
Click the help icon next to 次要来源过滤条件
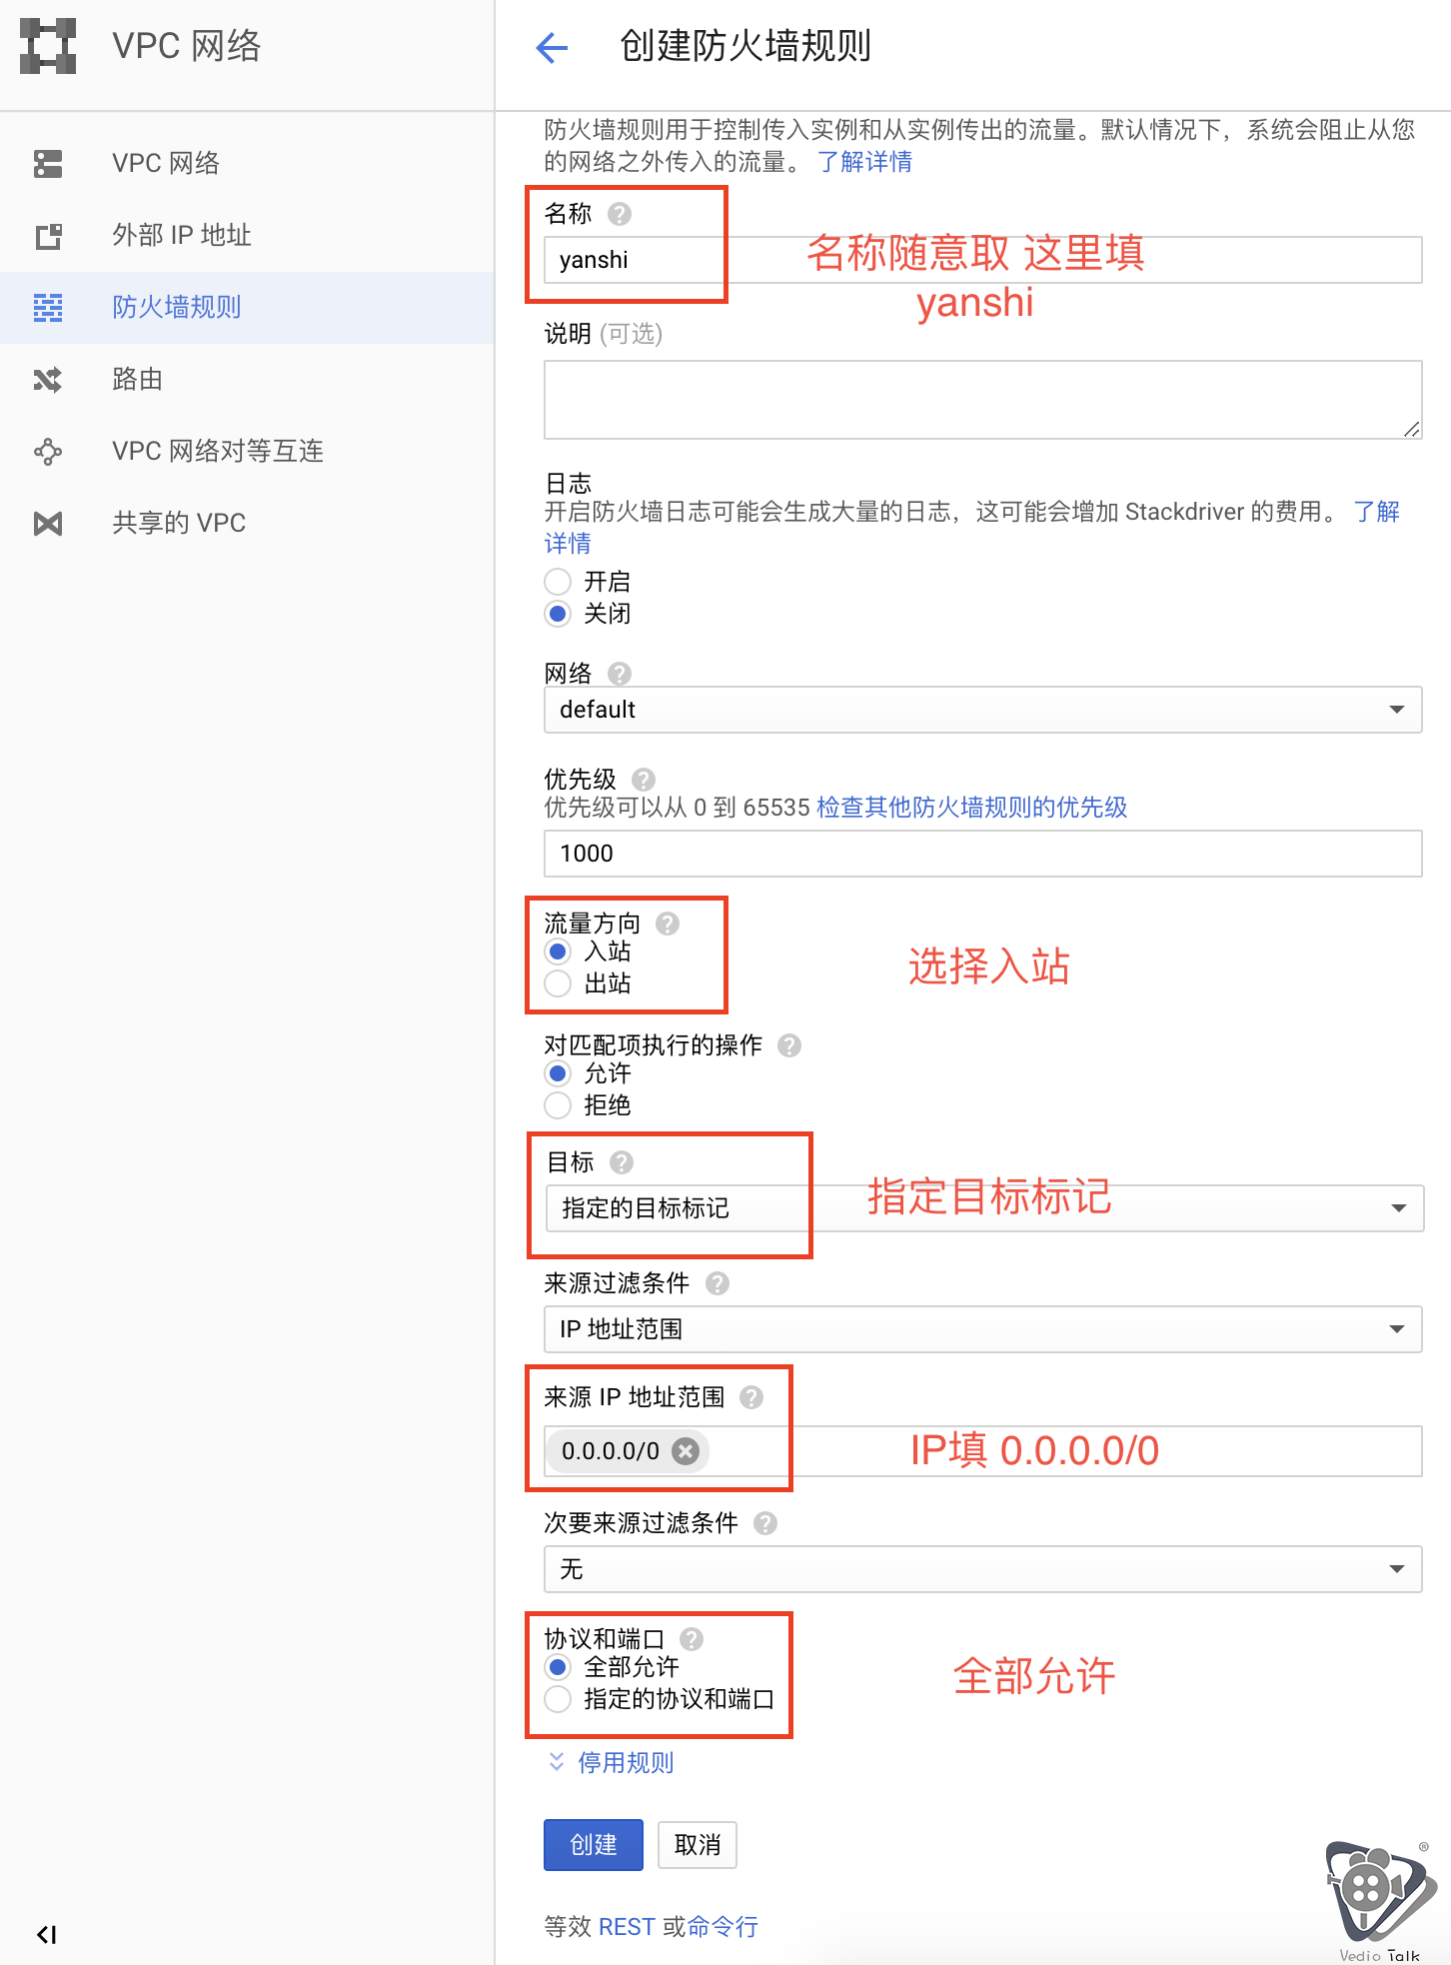[765, 1522]
